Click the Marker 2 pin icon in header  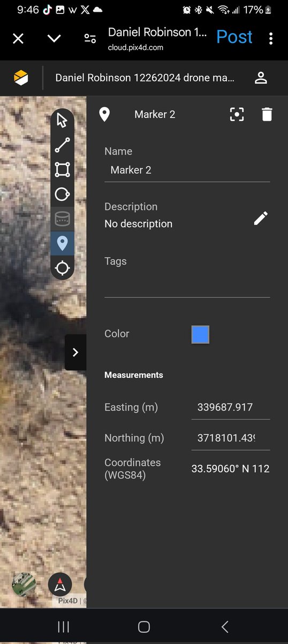[104, 114]
